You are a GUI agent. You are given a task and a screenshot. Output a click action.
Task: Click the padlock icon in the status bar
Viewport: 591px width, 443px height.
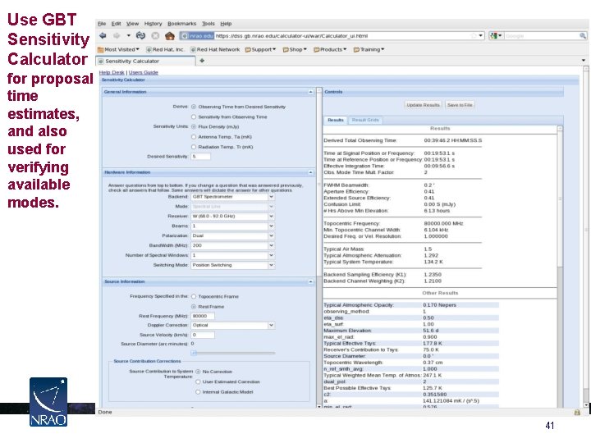(x=577, y=412)
